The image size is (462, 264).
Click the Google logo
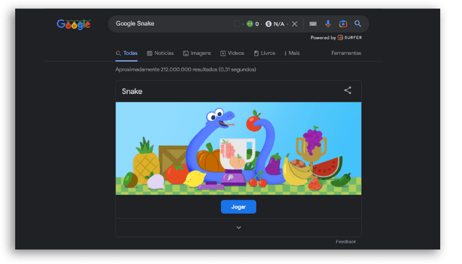coord(74,24)
